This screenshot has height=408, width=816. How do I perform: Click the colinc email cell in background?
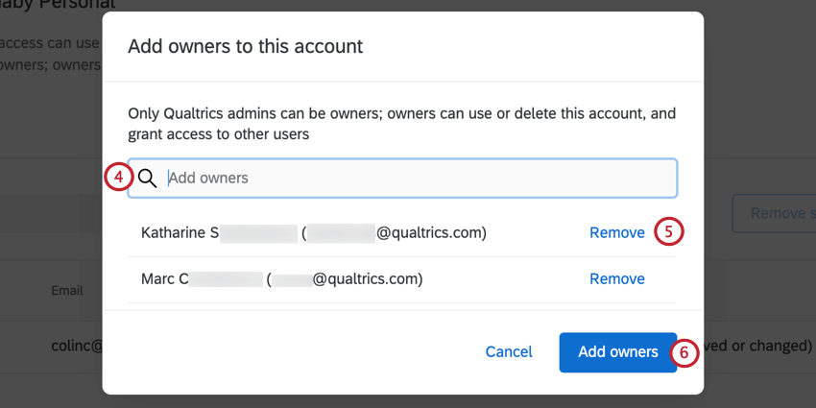[x=77, y=346]
